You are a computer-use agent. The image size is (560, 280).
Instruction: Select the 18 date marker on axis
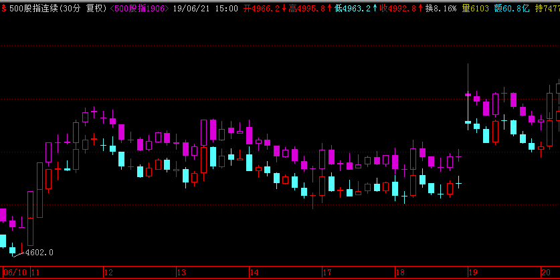[x=400, y=273]
